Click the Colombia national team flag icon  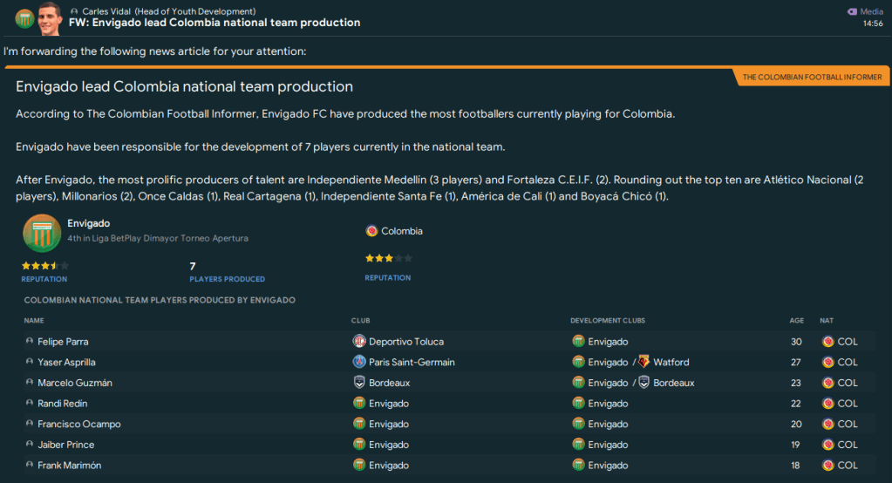point(372,231)
